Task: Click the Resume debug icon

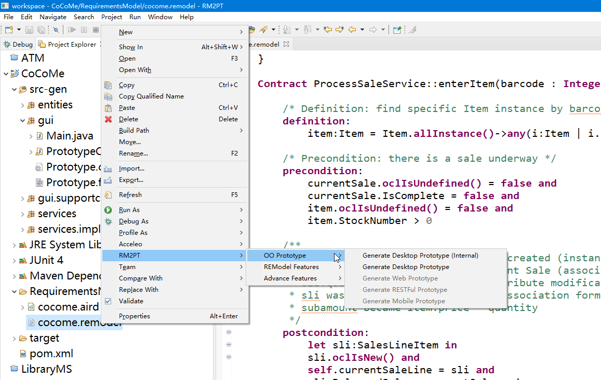Action: pyautogui.click(x=72, y=30)
